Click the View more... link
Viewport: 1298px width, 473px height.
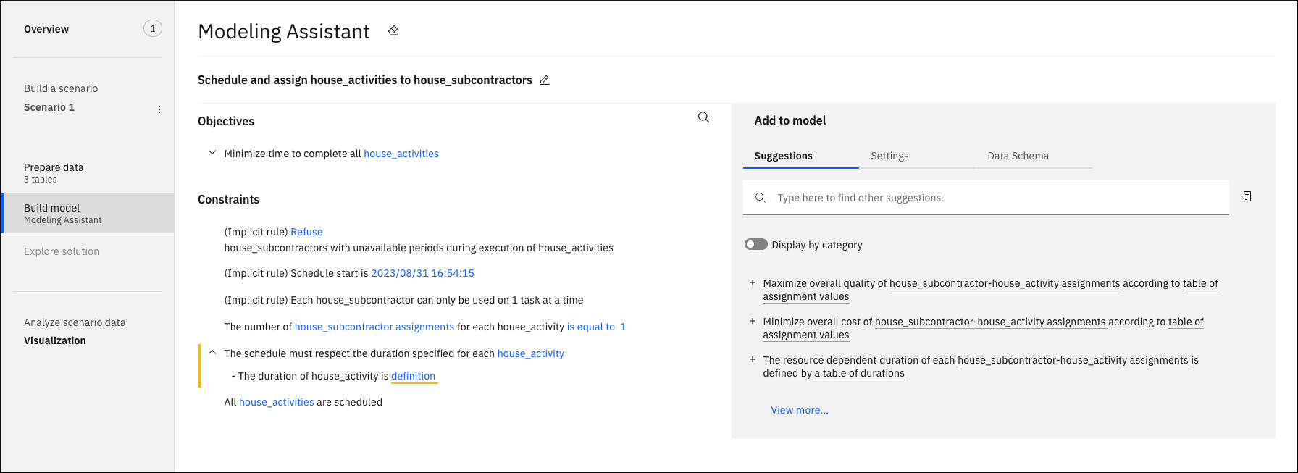point(800,410)
